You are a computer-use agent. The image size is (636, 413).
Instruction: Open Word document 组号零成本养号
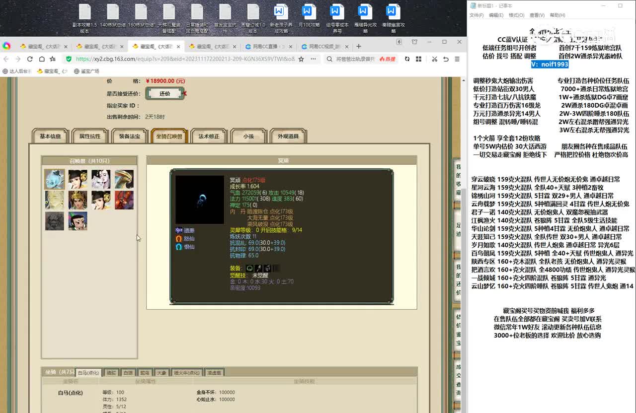(337, 18)
